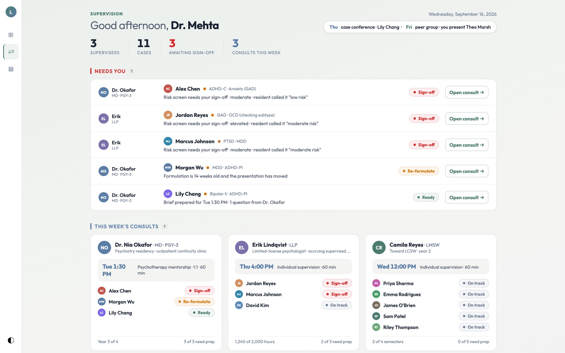Image resolution: width=565 pixels, height=353 pixels.
Task: Click Morgan Wu's MW avatar in Needs You list
Action: [x=168, y=167]
